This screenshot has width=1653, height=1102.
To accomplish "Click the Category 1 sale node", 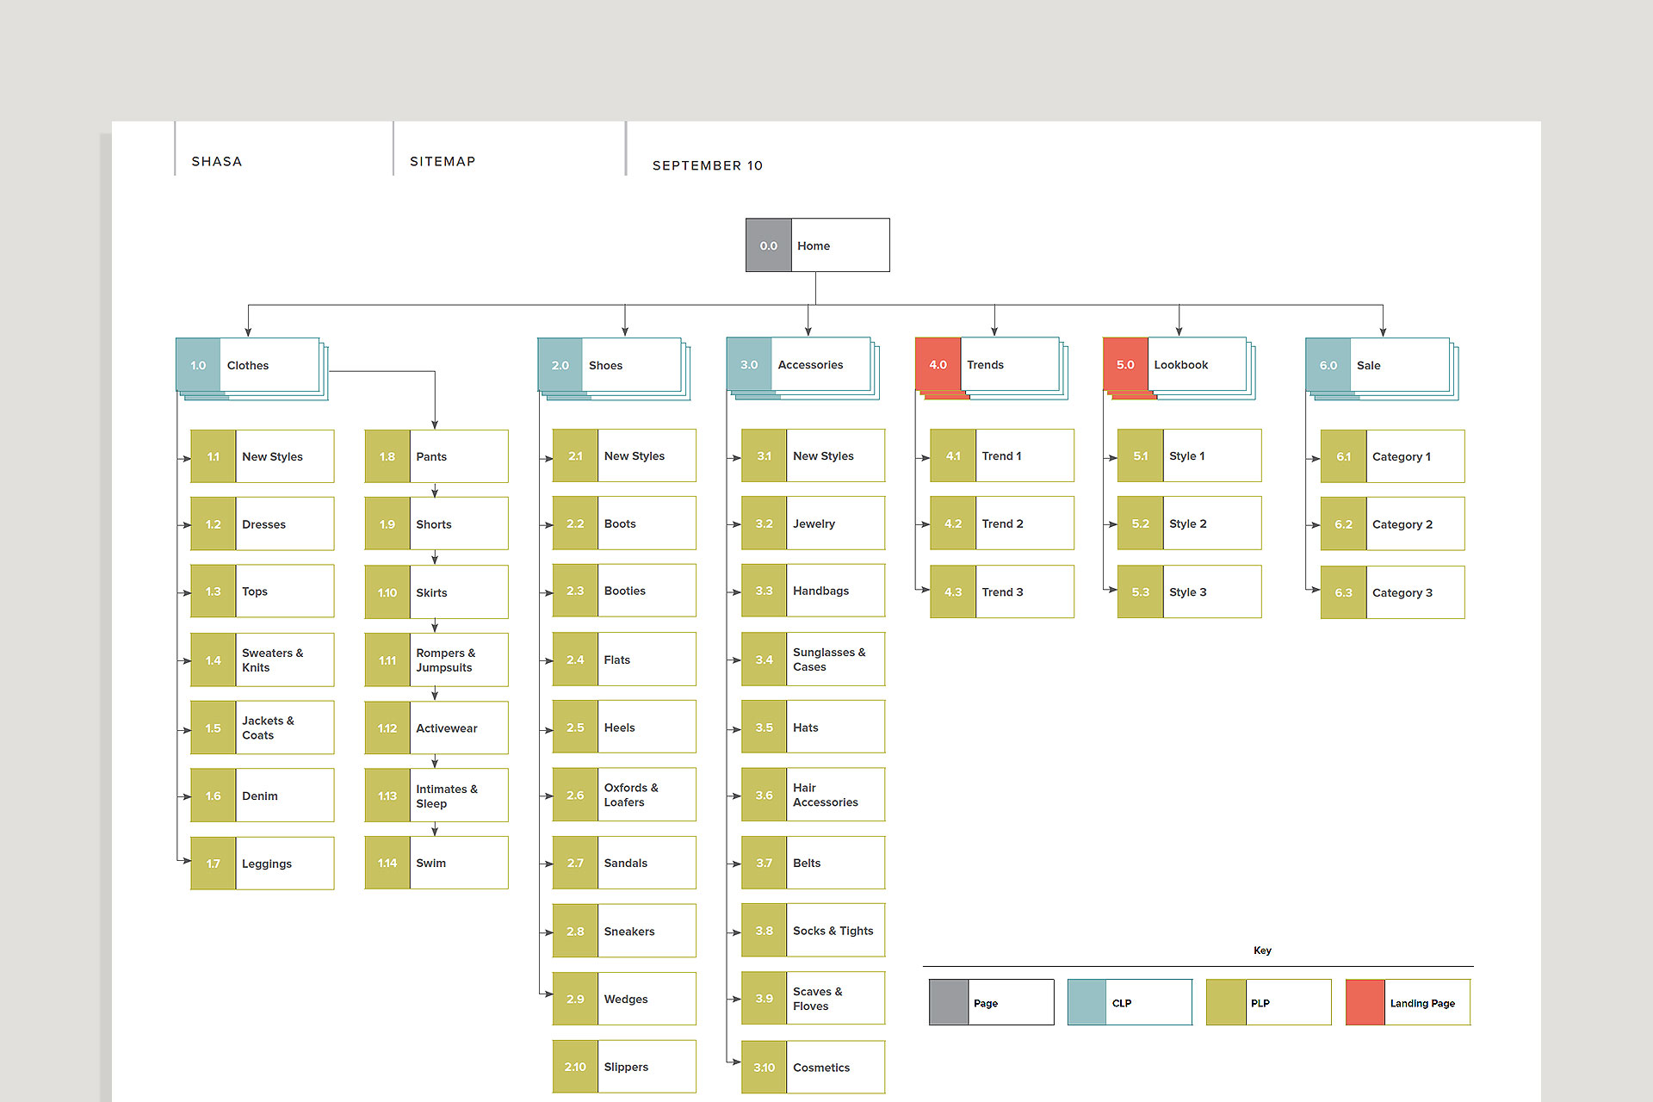I will pyautogui.click(x=1392, y=456).
